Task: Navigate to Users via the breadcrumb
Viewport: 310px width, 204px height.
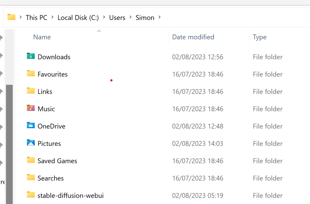Action: tap(117, 18)
